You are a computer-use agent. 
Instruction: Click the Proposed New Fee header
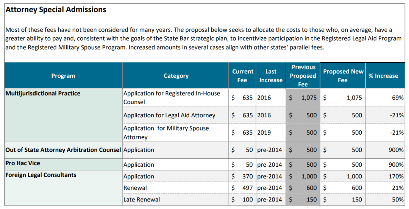tap(343, 76)
